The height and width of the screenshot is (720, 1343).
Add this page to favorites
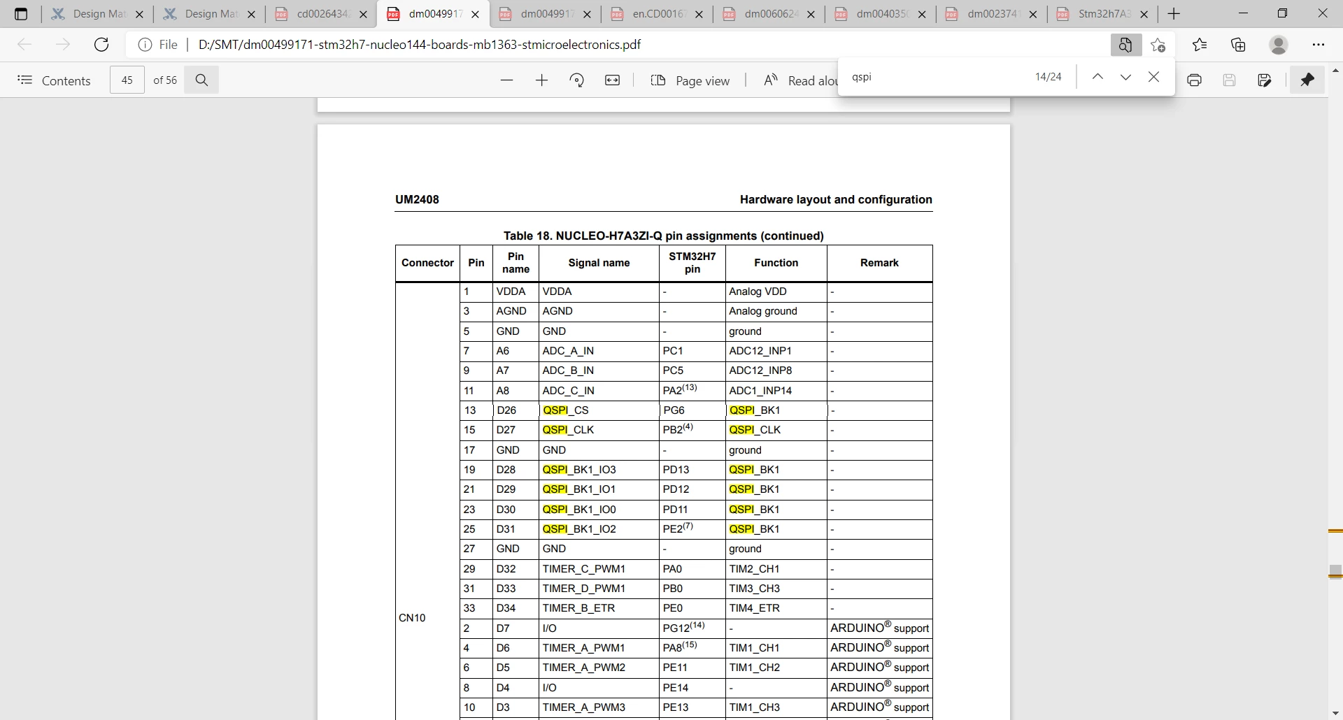coord(1158,45)
